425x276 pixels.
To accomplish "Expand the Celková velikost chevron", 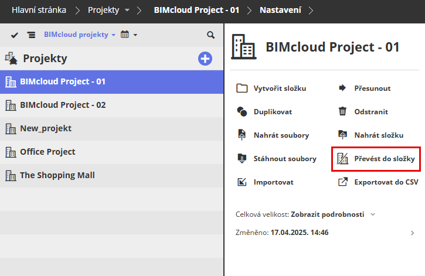I will (x=373, y=214).
